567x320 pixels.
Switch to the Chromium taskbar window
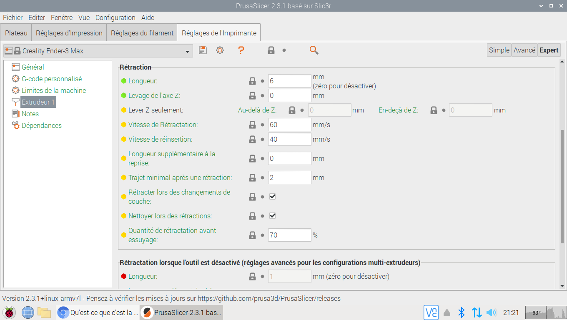coord(98,312)
